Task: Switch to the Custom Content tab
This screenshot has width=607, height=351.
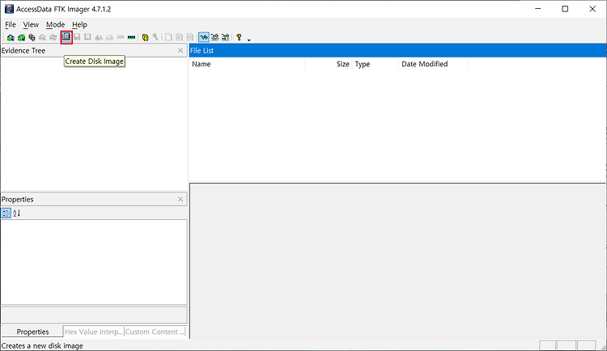Action: [155, 332]
